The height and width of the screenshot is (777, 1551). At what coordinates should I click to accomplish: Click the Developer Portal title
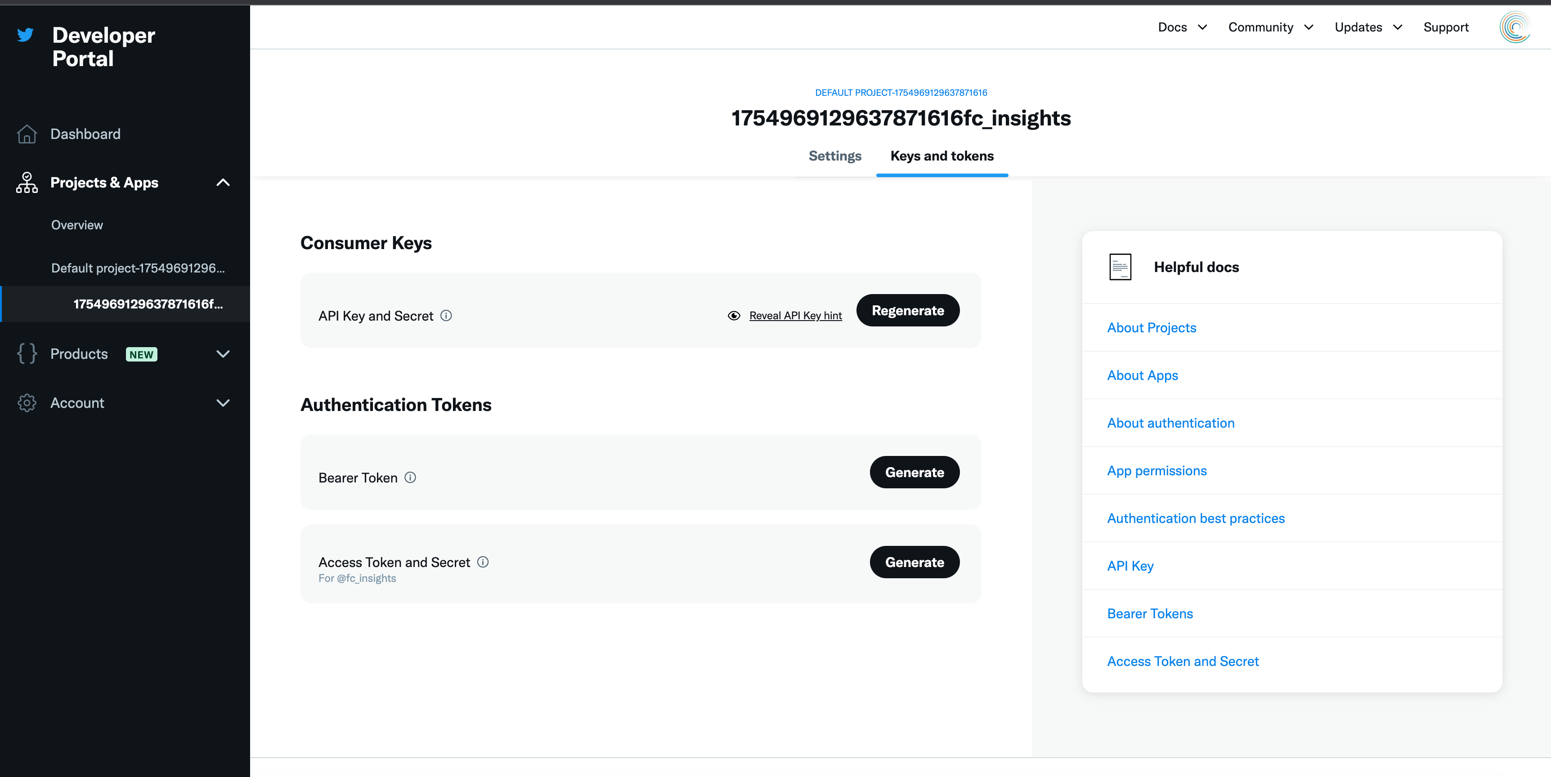[x=103, y=47]
